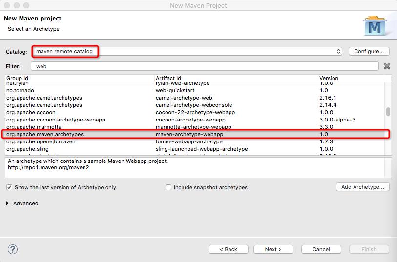This screenshot has height=262, width=397.
Task: Cancel the New Maven Project wizard
Action: [321, 249]
